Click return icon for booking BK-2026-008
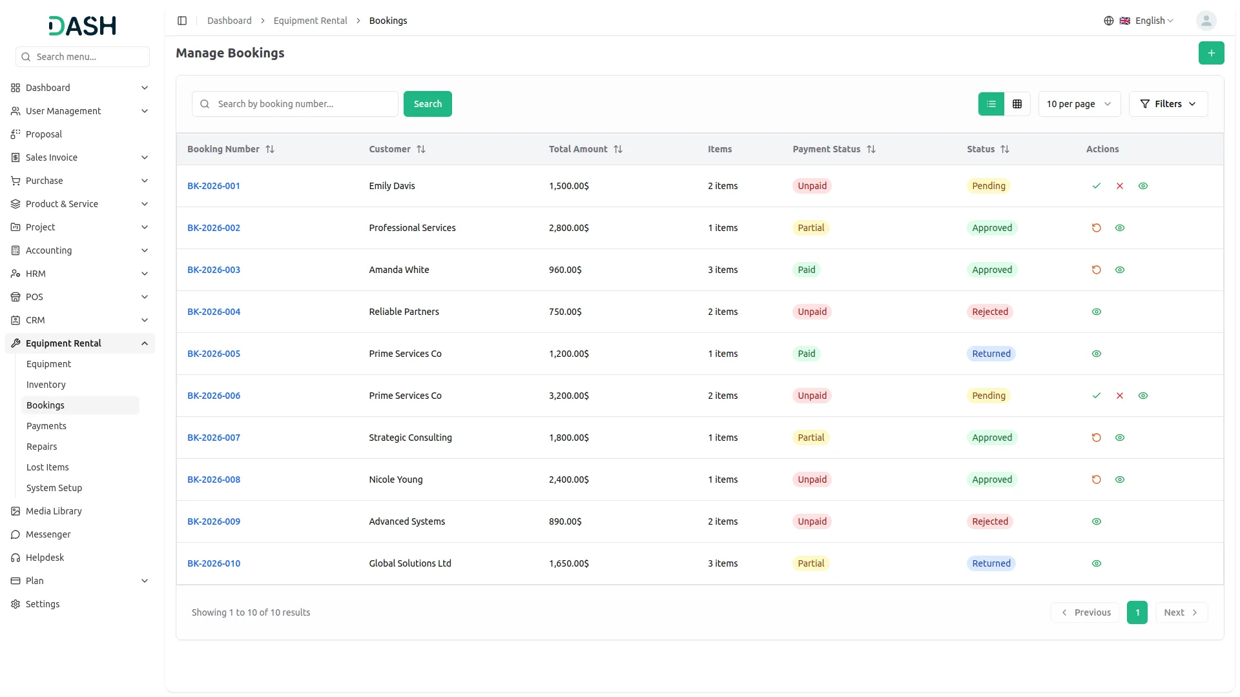1240x697 pixels. 1096,480
